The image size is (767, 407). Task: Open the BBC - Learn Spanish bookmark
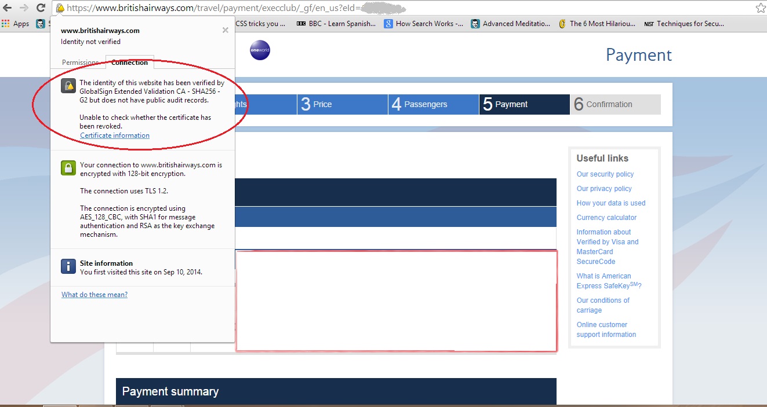click(x=336, y=24)
